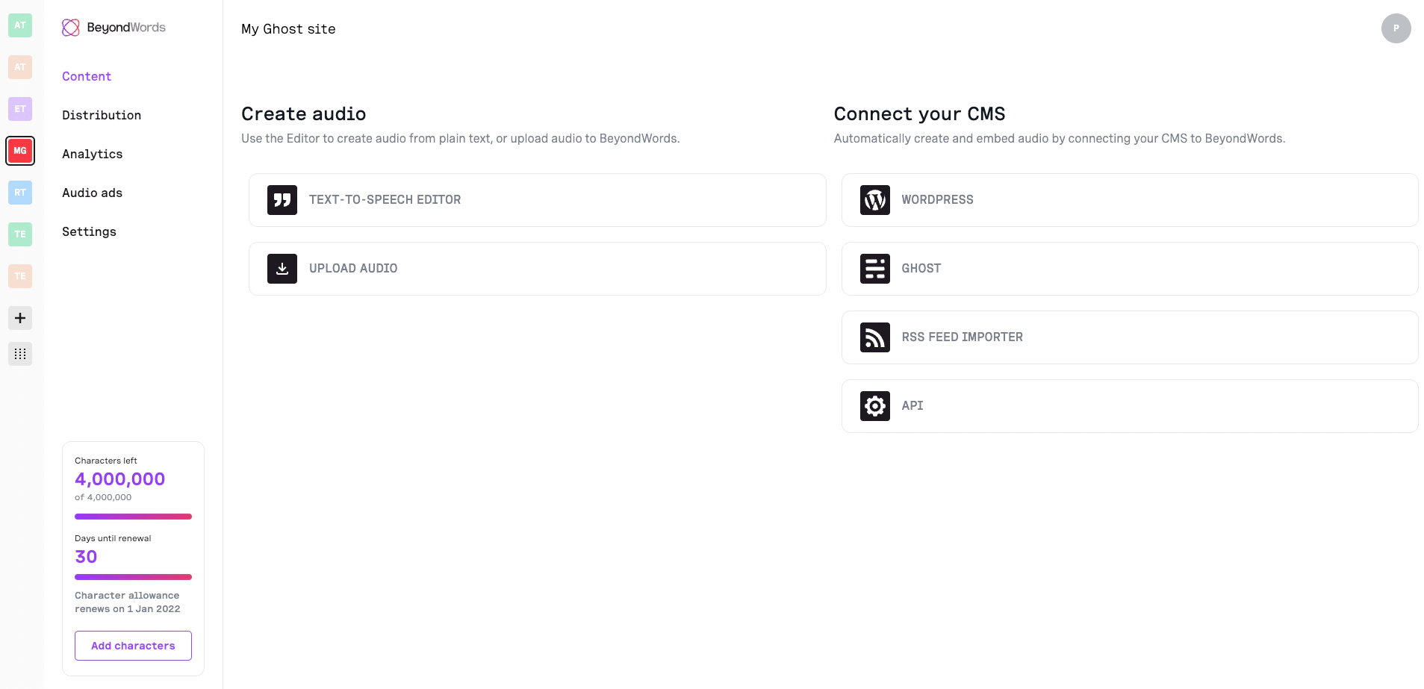The image size is (1424, 689).
Task: Connect your Ghost CMS
Action: click(1128, 268)
